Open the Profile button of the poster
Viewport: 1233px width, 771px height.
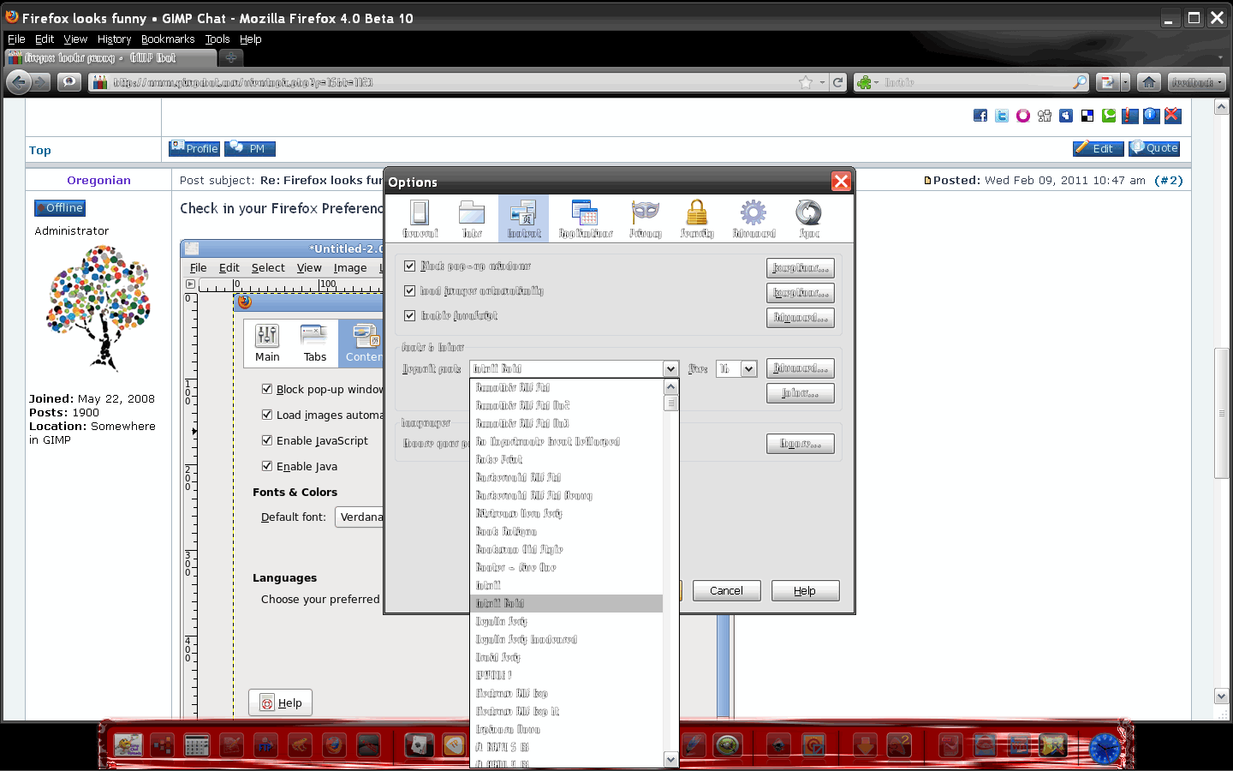click(x=194, y=148)
